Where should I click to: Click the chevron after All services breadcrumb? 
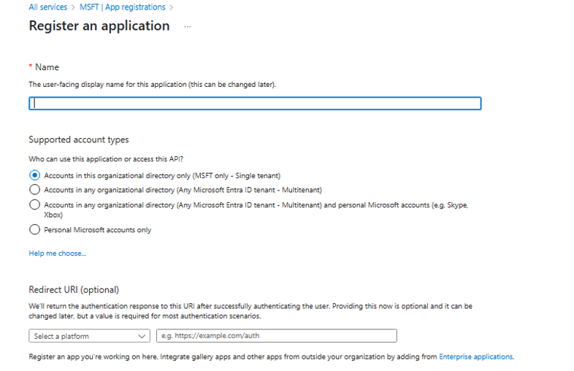point(73,7)
